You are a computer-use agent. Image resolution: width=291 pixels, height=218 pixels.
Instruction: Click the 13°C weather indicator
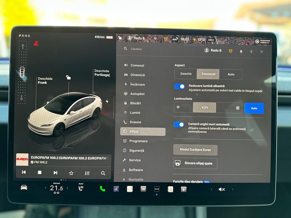pyautogui.click(x=199, y=40)
